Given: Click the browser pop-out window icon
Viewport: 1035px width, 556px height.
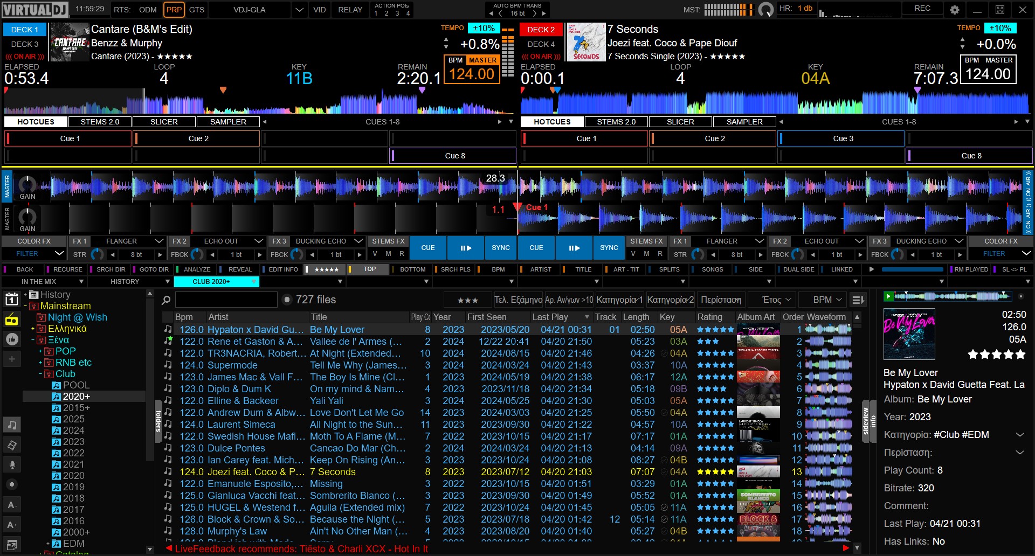Looking at the screenshot, I should pyautogui.click(x=12, y=544).
